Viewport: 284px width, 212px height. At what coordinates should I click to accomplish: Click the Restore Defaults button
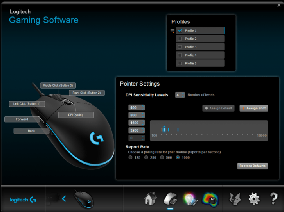coord(252,166)
